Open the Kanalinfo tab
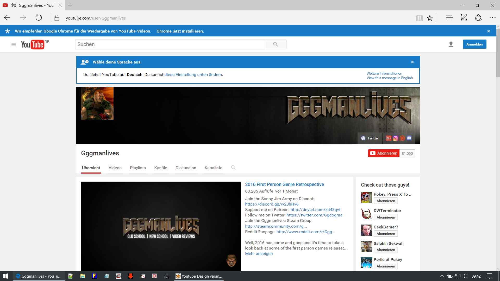The width and height of the screenshot is (500, 281). click(x=213, y=168)
